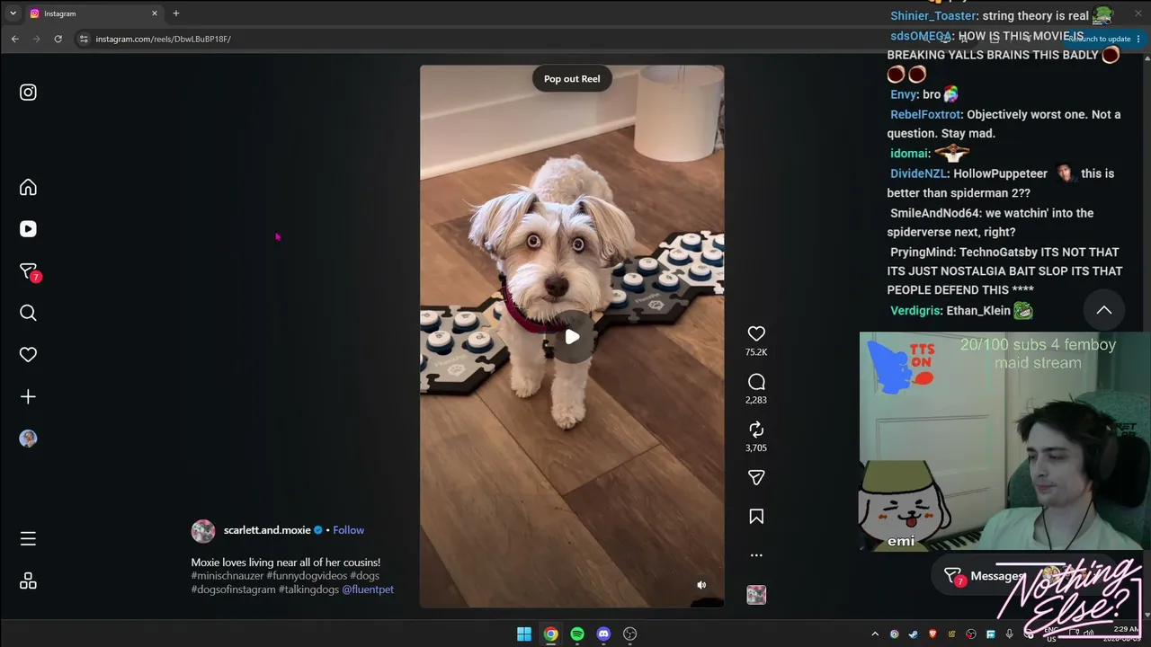Follow scarlett.and.moxie
1151x647 pixels.
click(x=349, y=530)
